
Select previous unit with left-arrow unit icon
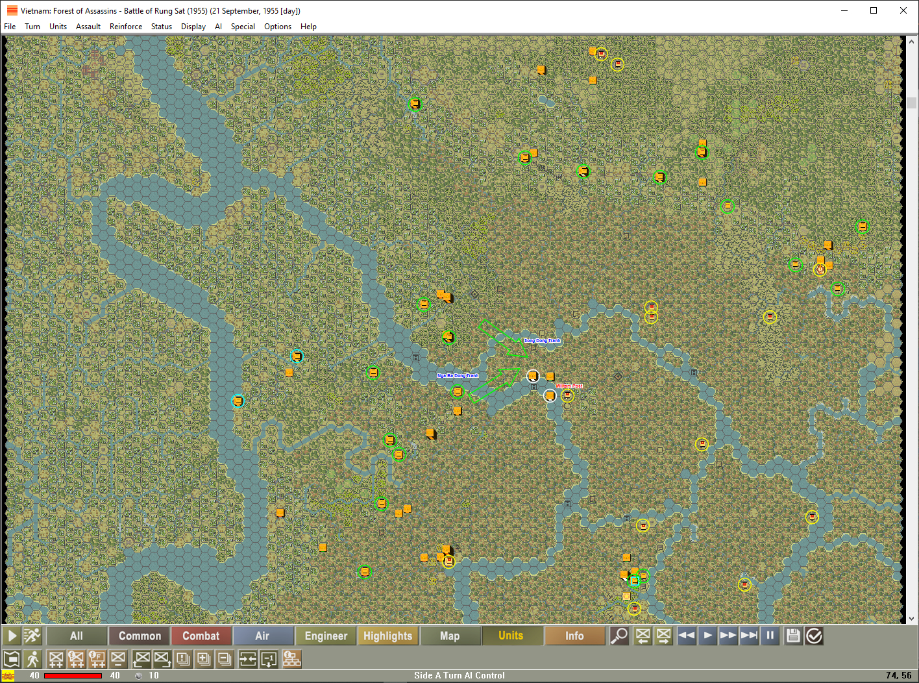tap(643, 636)
